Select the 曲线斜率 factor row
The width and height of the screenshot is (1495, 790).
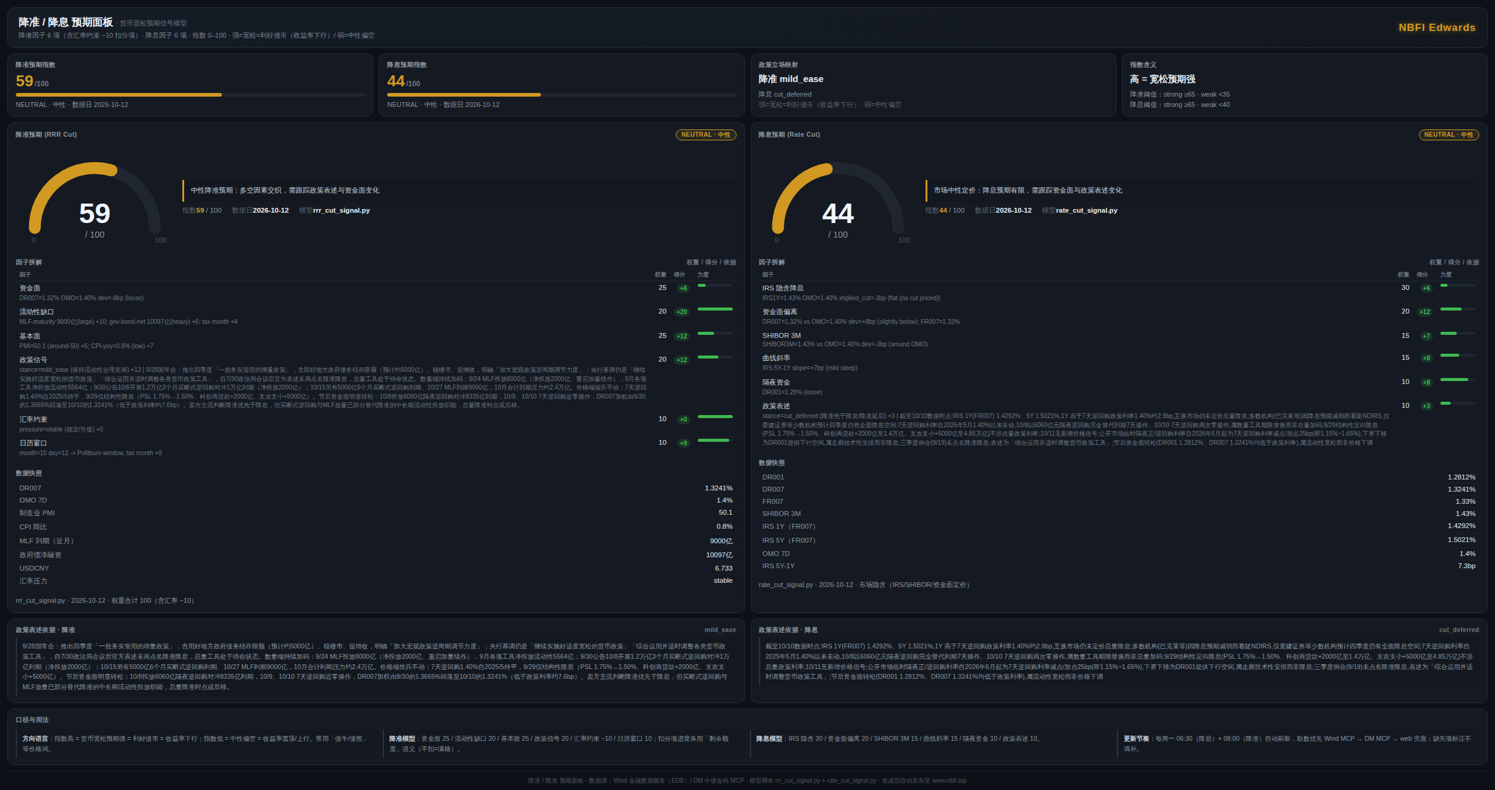(1118, 363)
